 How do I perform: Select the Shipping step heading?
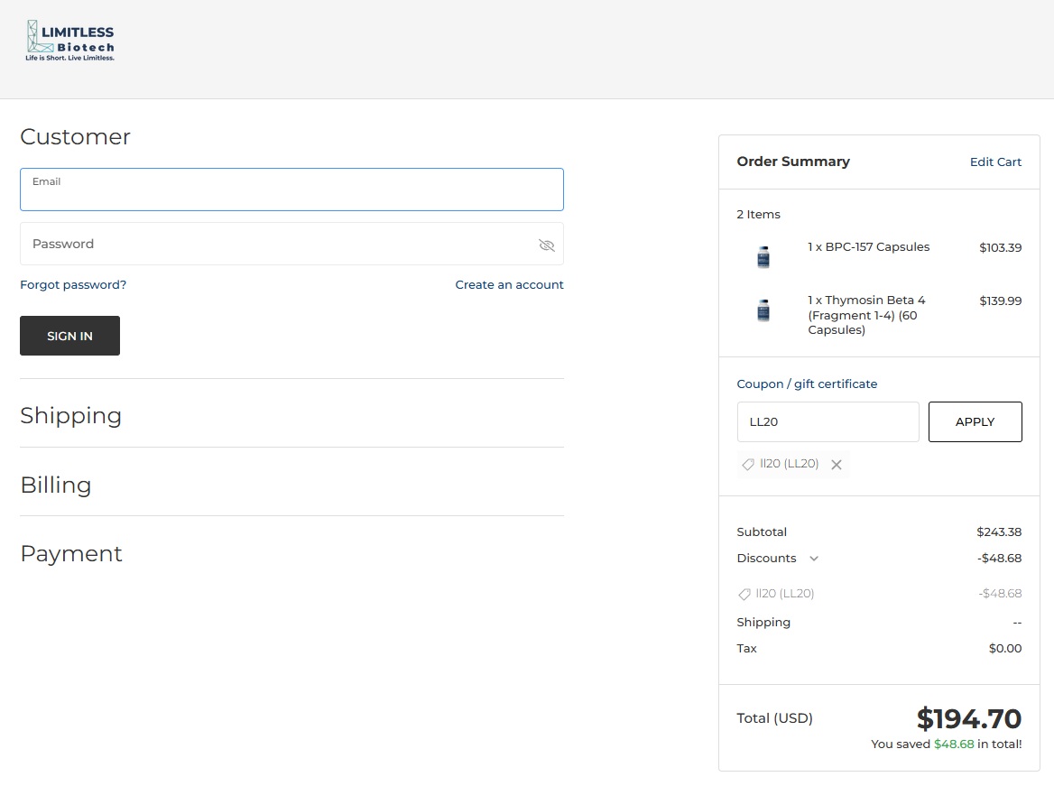click(x=70, y=415)
